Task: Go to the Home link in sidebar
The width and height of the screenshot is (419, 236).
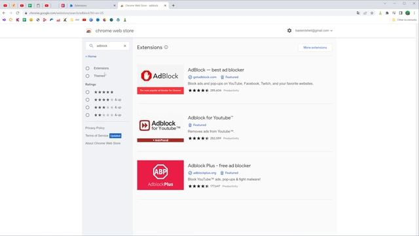Action: coord(91,56)
